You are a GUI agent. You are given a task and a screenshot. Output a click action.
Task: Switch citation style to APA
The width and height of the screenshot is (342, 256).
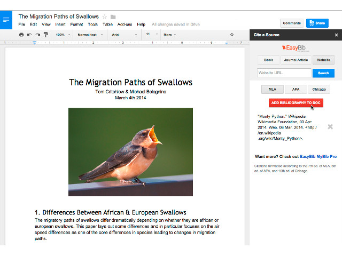[296, 90]
